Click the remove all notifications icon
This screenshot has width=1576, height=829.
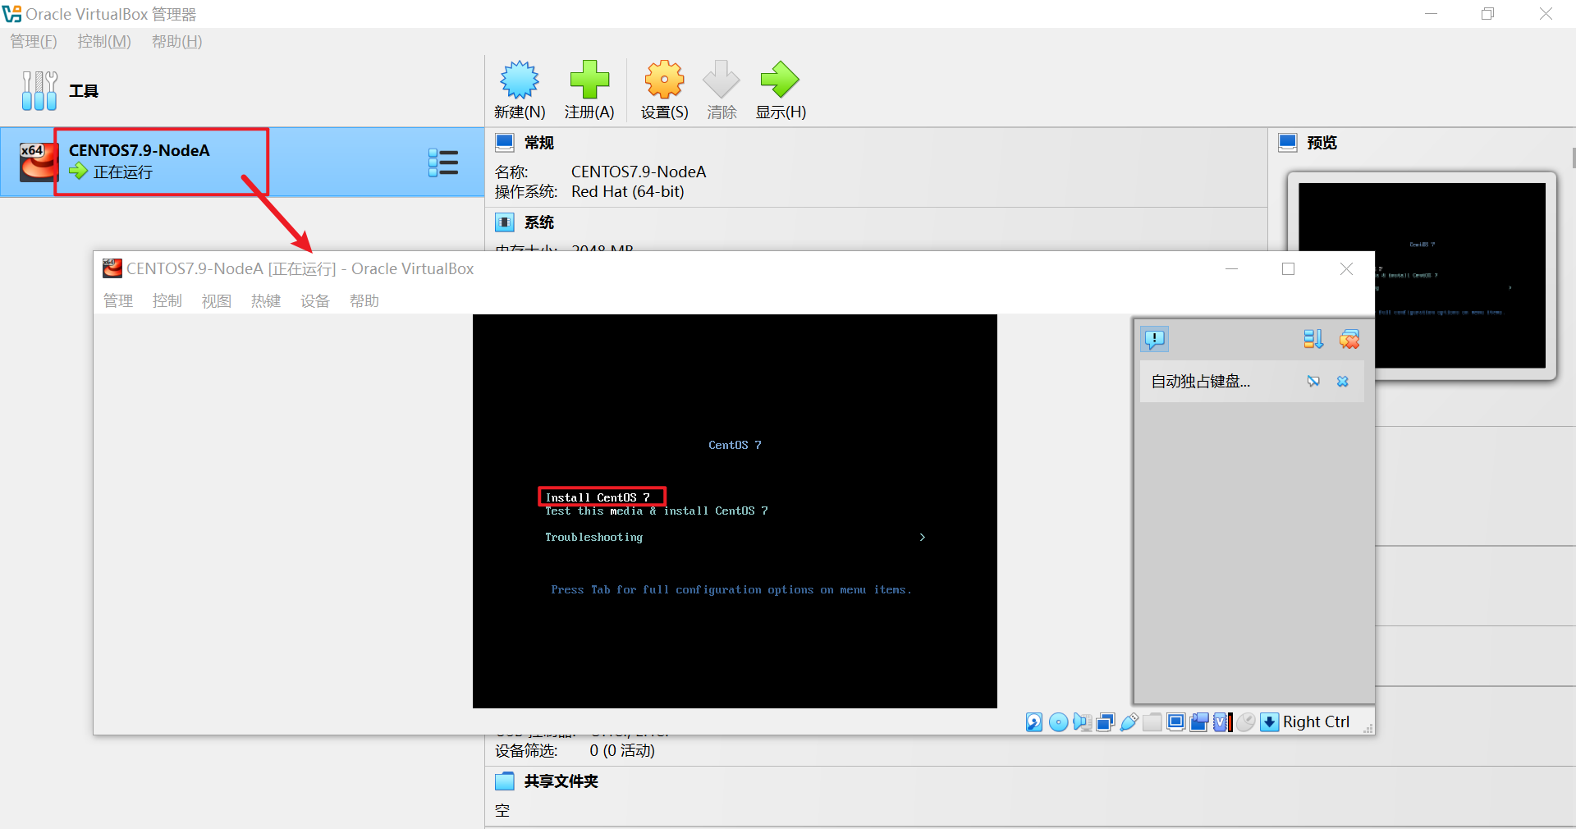[1349, 339]
